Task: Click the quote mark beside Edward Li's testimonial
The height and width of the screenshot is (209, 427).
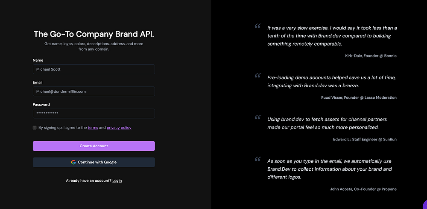Action: (257, 117)
